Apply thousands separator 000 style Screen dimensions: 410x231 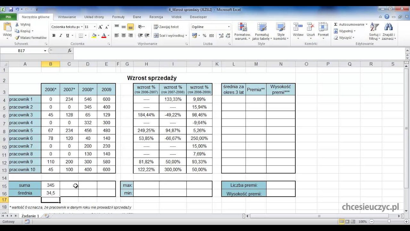(211, 36)
